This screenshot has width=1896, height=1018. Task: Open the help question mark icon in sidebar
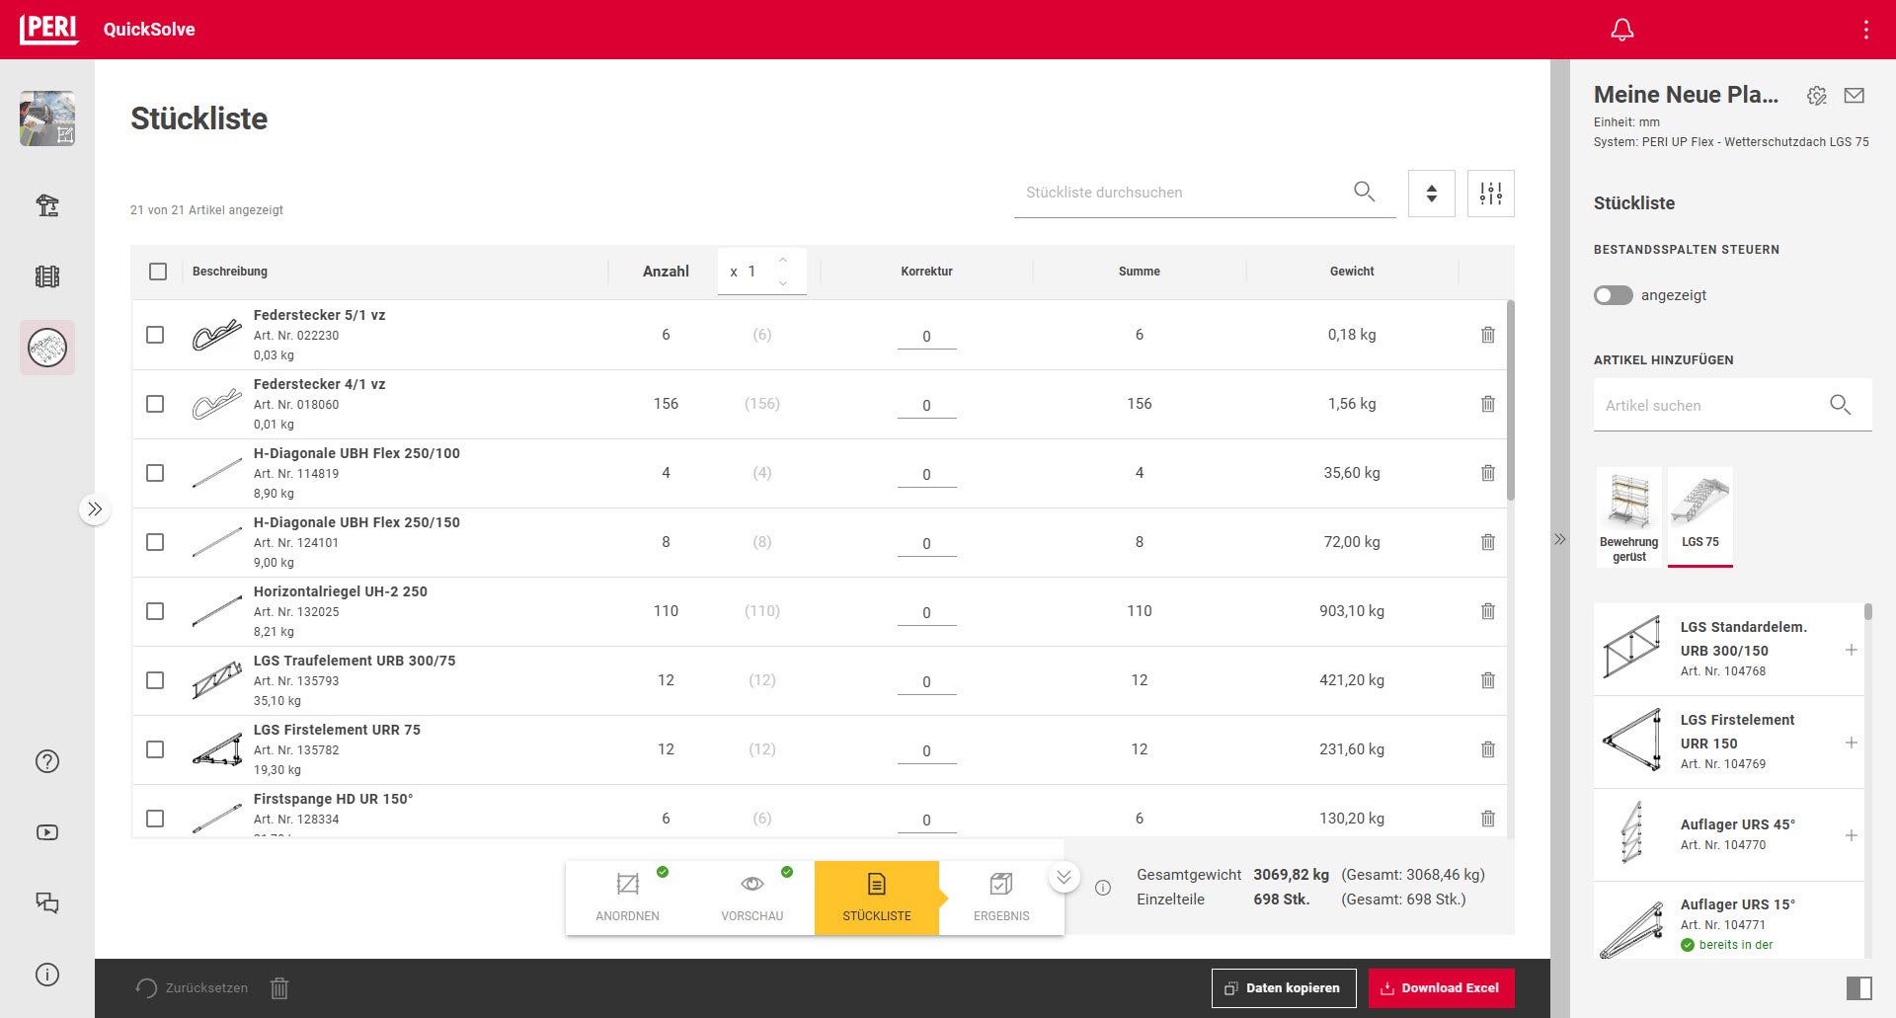[47, 761]
